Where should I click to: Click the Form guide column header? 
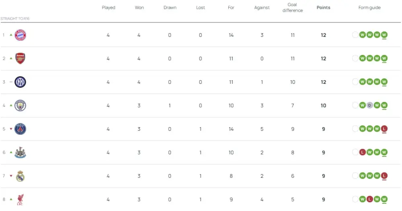click(x=369, y=8)
